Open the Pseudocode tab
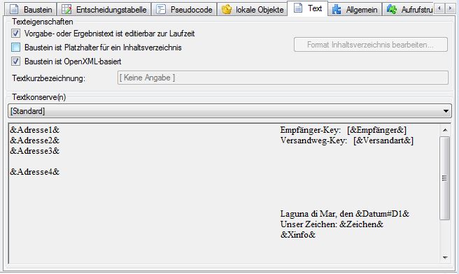 (x=184, y=9)
